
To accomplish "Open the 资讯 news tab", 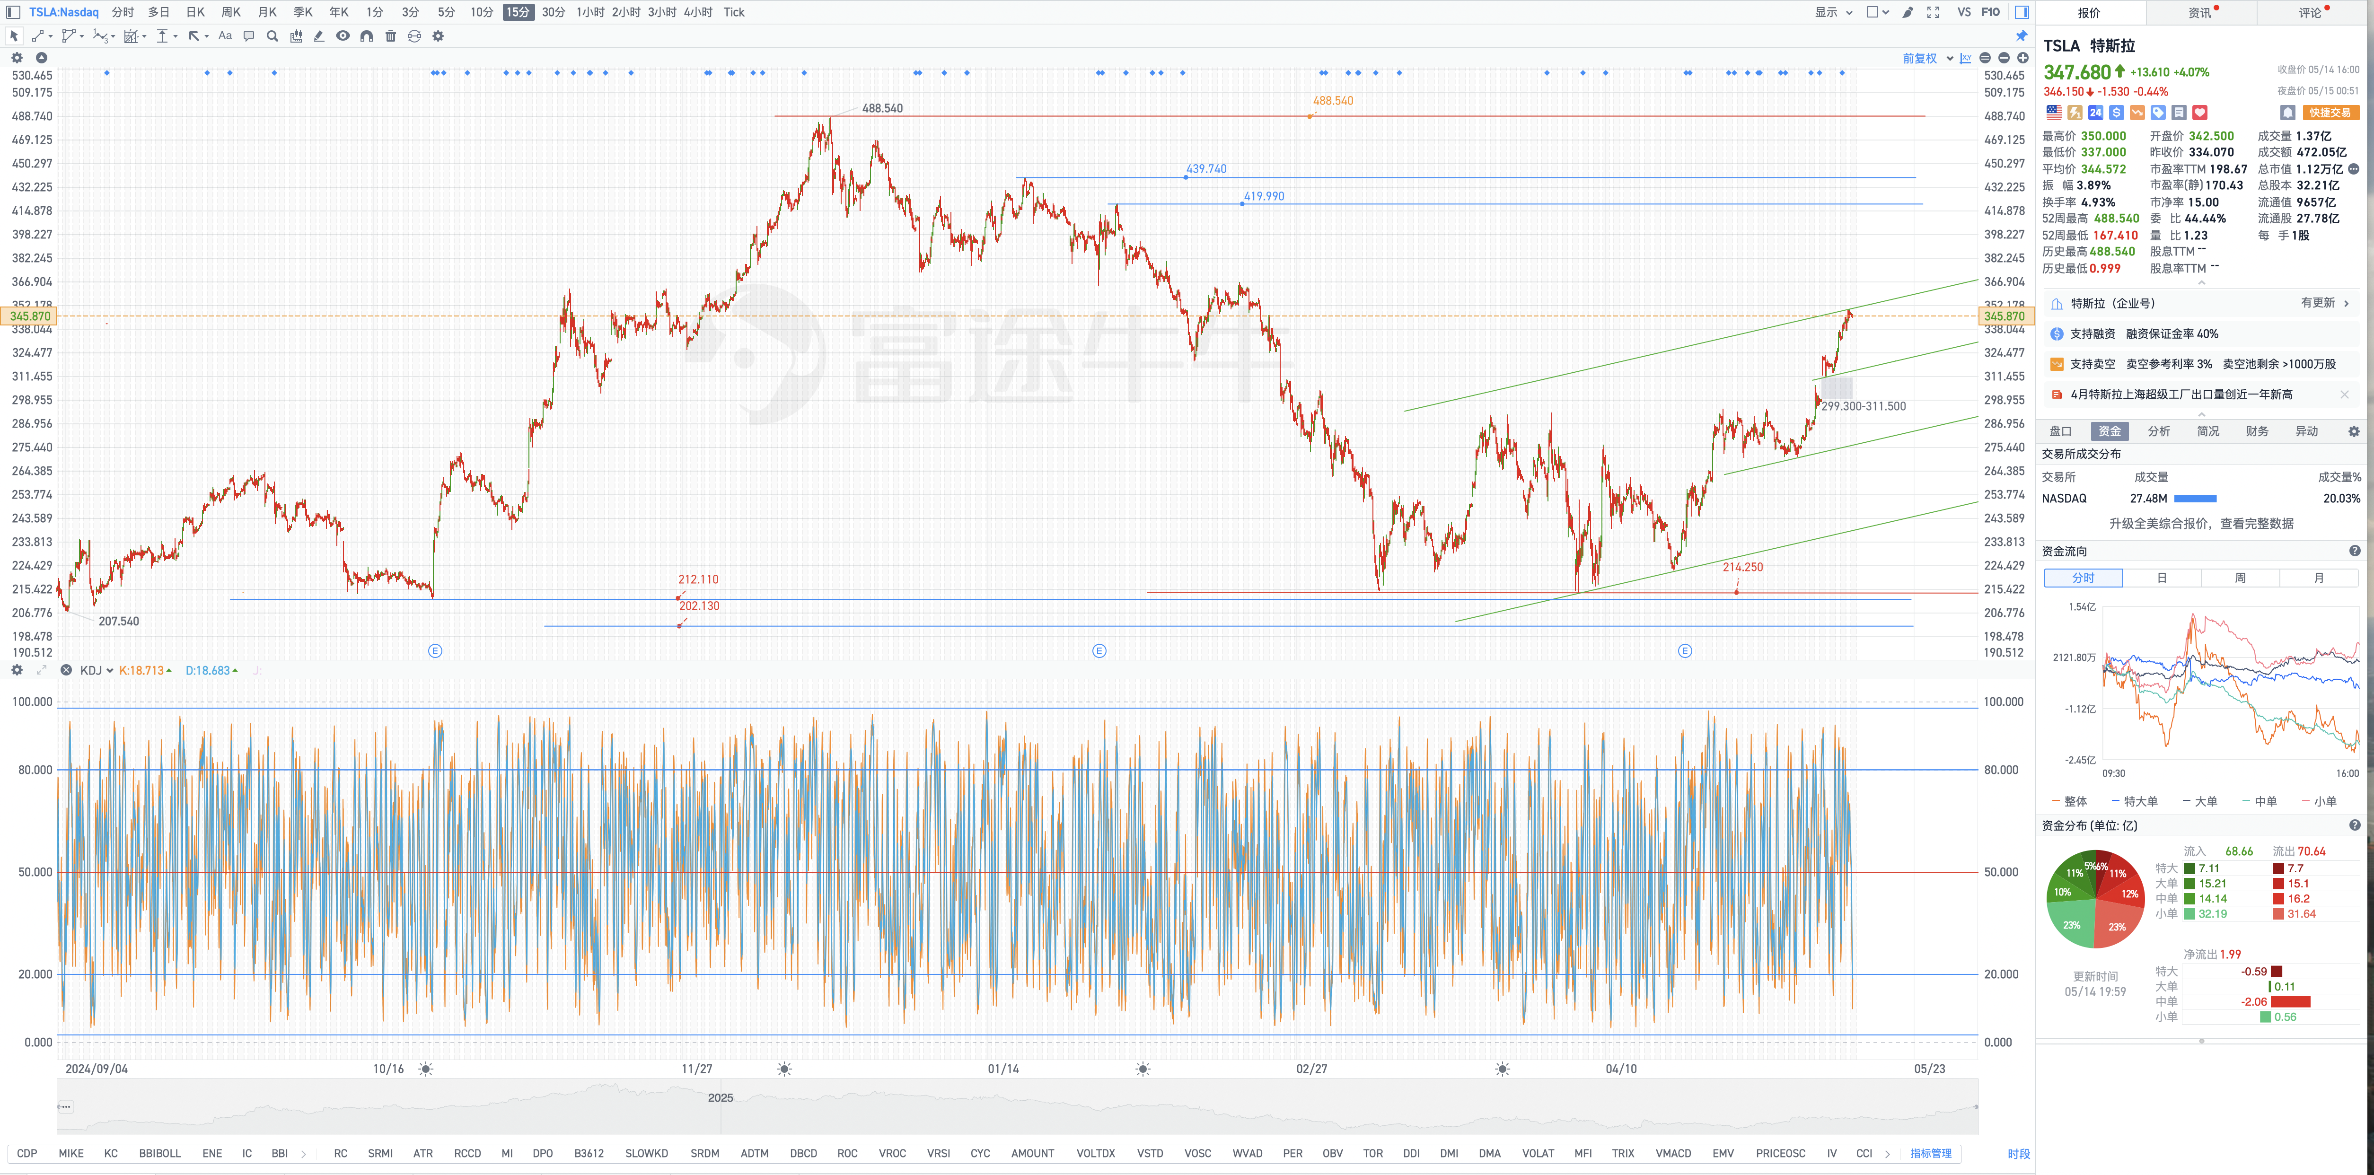I will point(2200,12).
